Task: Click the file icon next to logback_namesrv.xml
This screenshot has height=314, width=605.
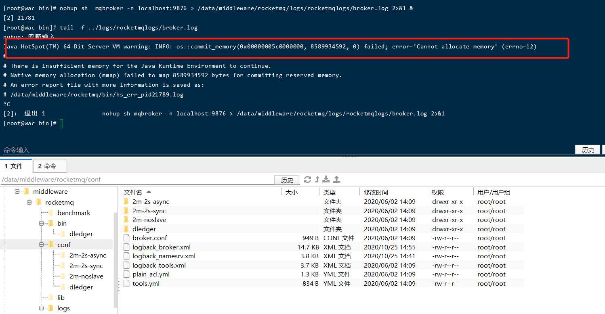Action: coord(126,256)
